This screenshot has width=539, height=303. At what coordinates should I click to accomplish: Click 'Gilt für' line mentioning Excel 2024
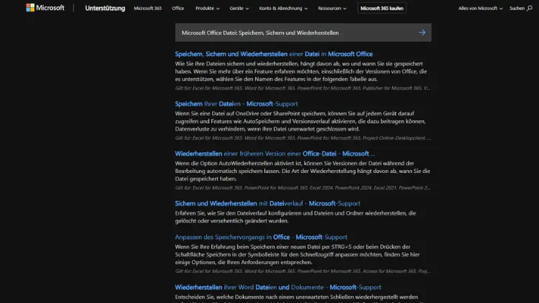pos(303,188)
